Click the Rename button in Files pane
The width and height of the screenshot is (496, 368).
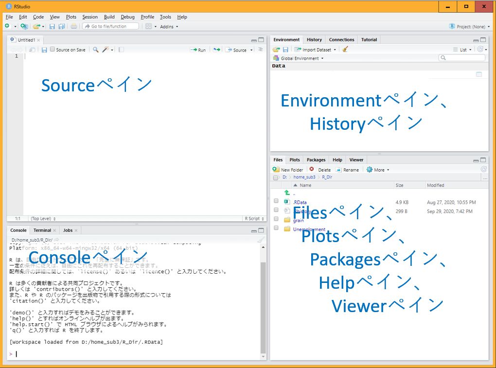tap(347, 170)
